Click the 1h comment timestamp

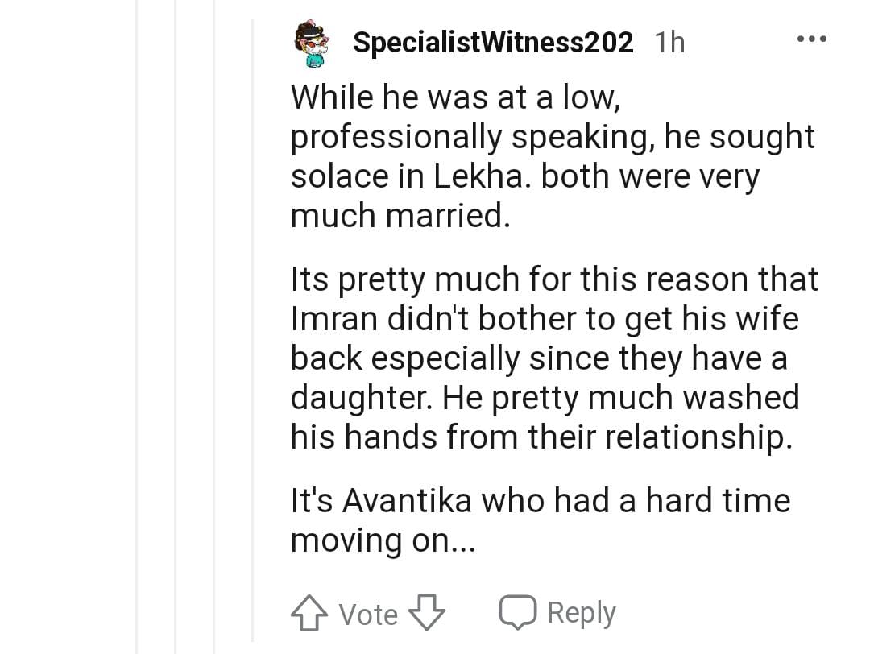tap(669, 43)
